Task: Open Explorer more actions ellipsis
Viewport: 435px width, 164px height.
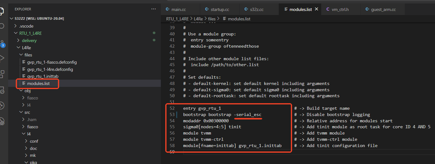Action: click(x=153, y=9)
